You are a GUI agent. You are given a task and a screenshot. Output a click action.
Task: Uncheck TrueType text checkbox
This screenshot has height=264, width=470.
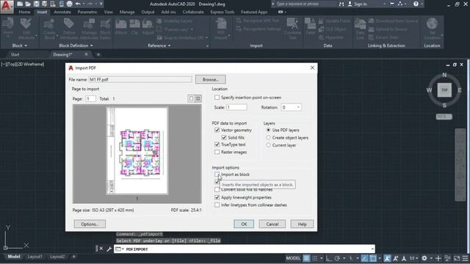(217, 144)
